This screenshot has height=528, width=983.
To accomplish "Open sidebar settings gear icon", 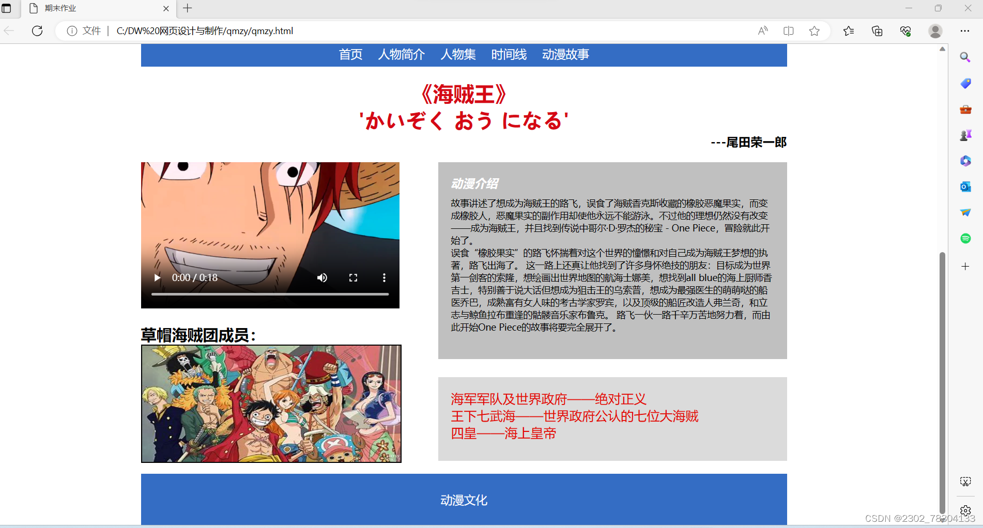I will (x=965, y=510).
